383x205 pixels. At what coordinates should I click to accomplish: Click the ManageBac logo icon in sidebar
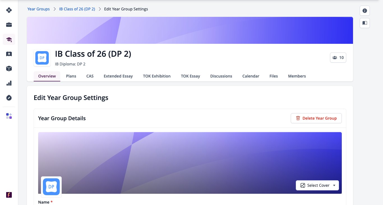click(x=9, y=10)
